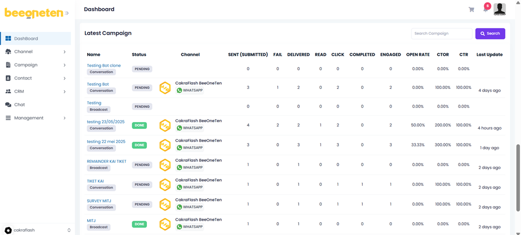This screenshot has height=235, width=521.
Task: Click the WhatsApp icon in TIKET KAI row
Action: [x=180, y=188]
